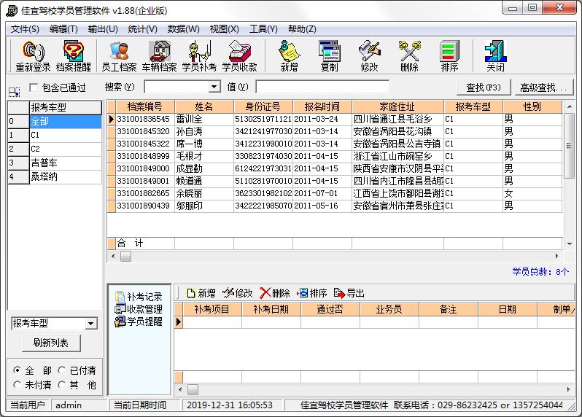This screenshot has height=417, width=582.
Task: Click 导出 export in lower toolbar
Action: click(x=349, y=293)
